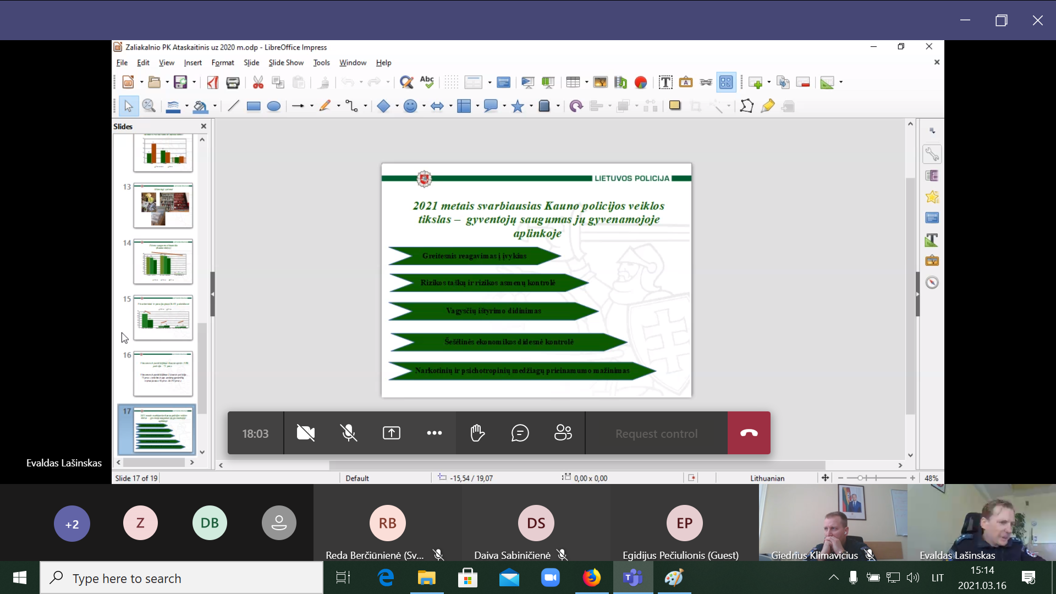This screenshot has height=594, width=1056.
Task: Show meeting participants list
Action: [x=563, y=433]
